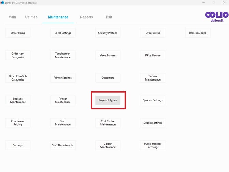
Task: Launch Touchscreen Maintenance
Action: click(x=63, y=55)
